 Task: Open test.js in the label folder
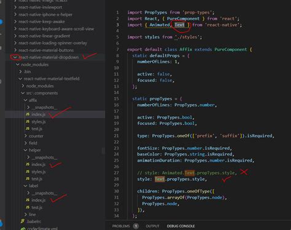(37, 207)
